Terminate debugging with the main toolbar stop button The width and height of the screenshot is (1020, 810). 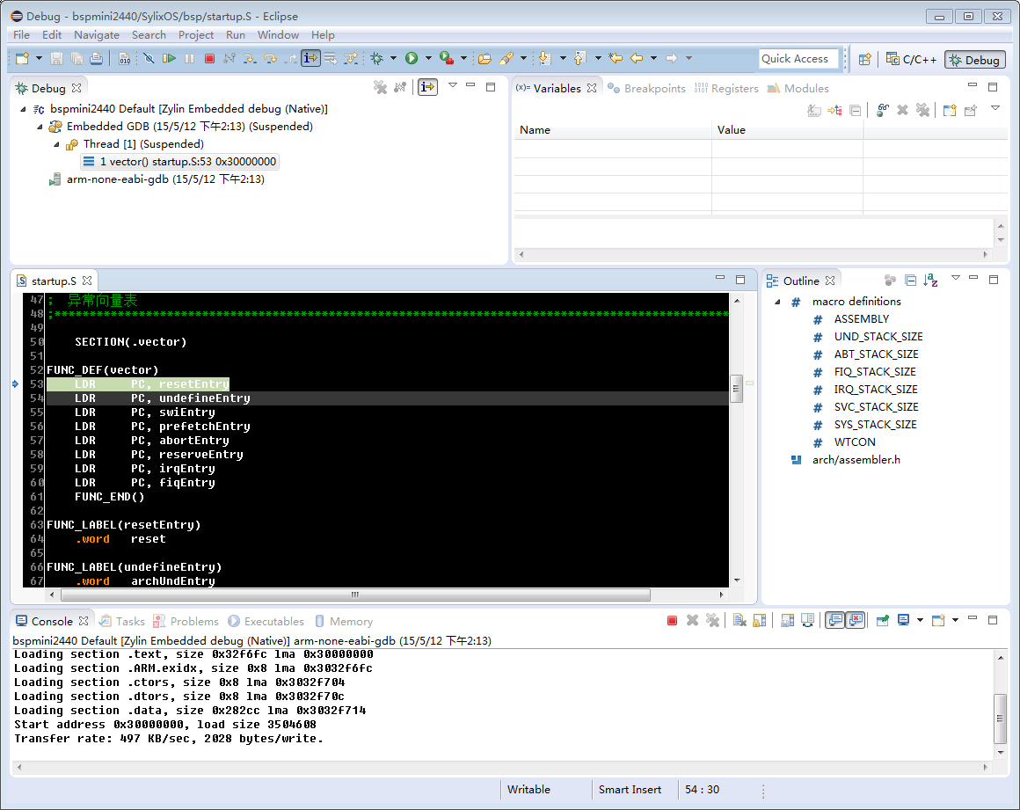tap(209, 59)
